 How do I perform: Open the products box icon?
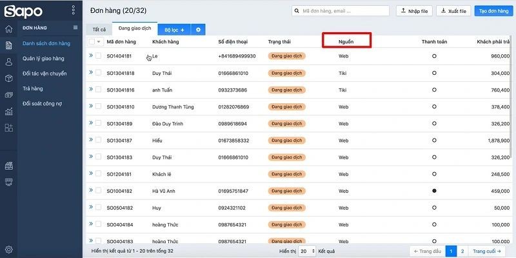pyautogui.click(x=9, y=78)
